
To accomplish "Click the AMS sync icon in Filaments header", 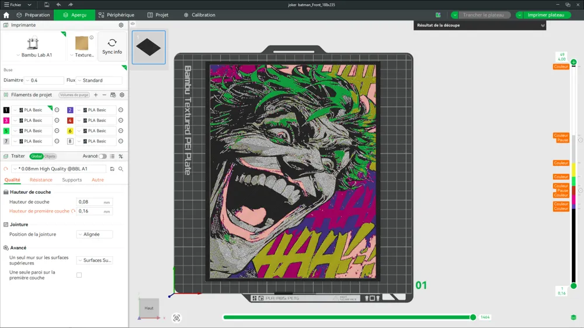I will click(113, 95).
